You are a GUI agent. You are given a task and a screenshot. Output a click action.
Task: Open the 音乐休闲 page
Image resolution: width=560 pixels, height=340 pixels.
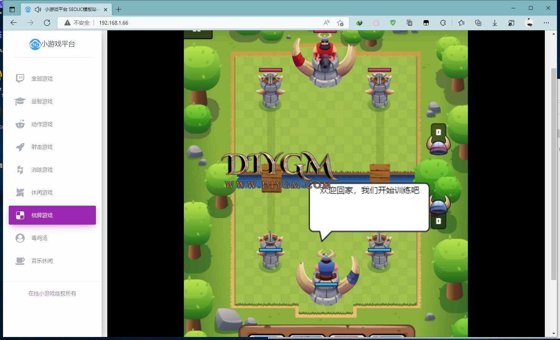52,261
